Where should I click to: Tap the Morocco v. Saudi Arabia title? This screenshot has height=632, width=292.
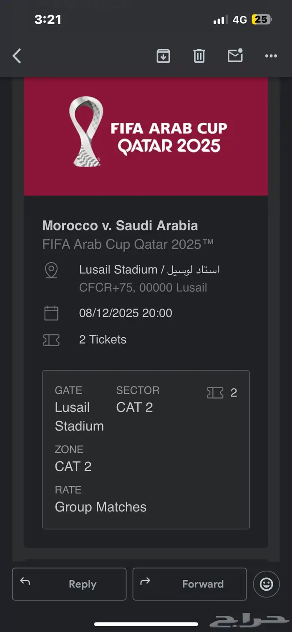tap(120, 226)
